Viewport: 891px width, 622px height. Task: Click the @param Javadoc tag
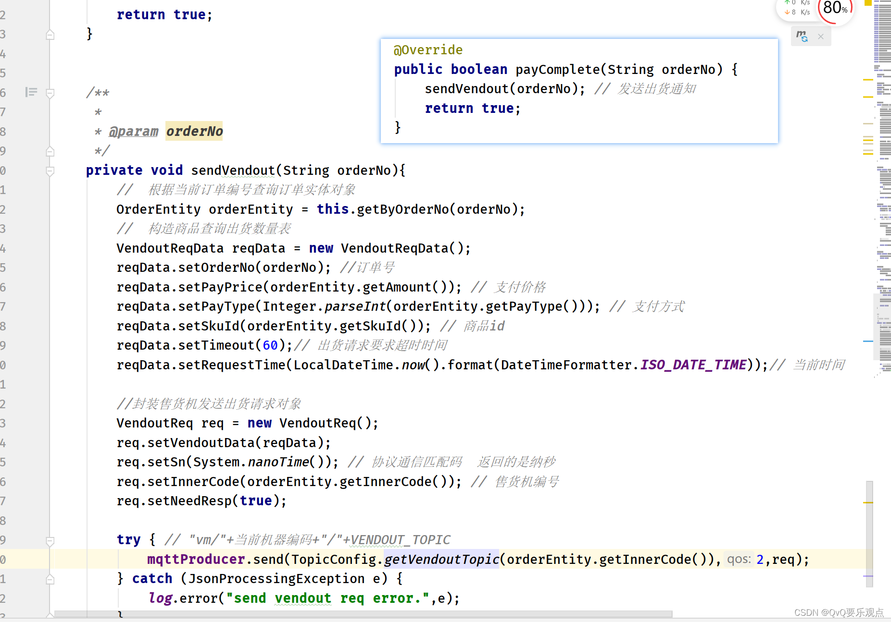pos(133,131)
